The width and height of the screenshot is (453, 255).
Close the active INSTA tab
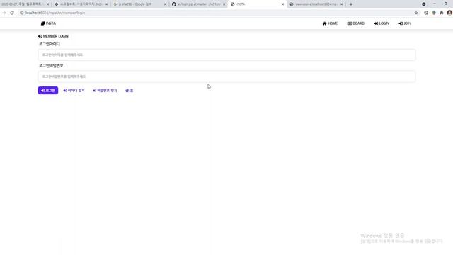pyautogui.click(x=283, y=4)
